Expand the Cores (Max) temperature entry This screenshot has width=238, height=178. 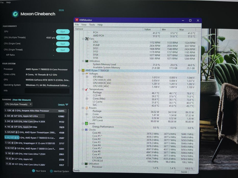(87, 99)
